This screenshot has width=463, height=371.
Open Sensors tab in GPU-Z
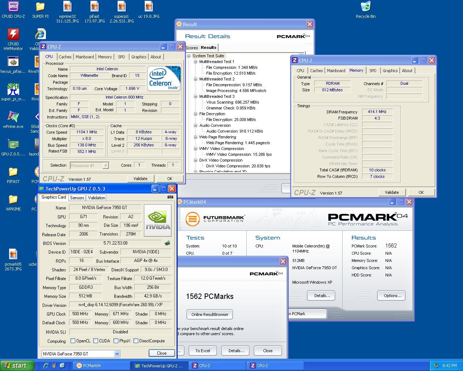[x=77, y=197]
